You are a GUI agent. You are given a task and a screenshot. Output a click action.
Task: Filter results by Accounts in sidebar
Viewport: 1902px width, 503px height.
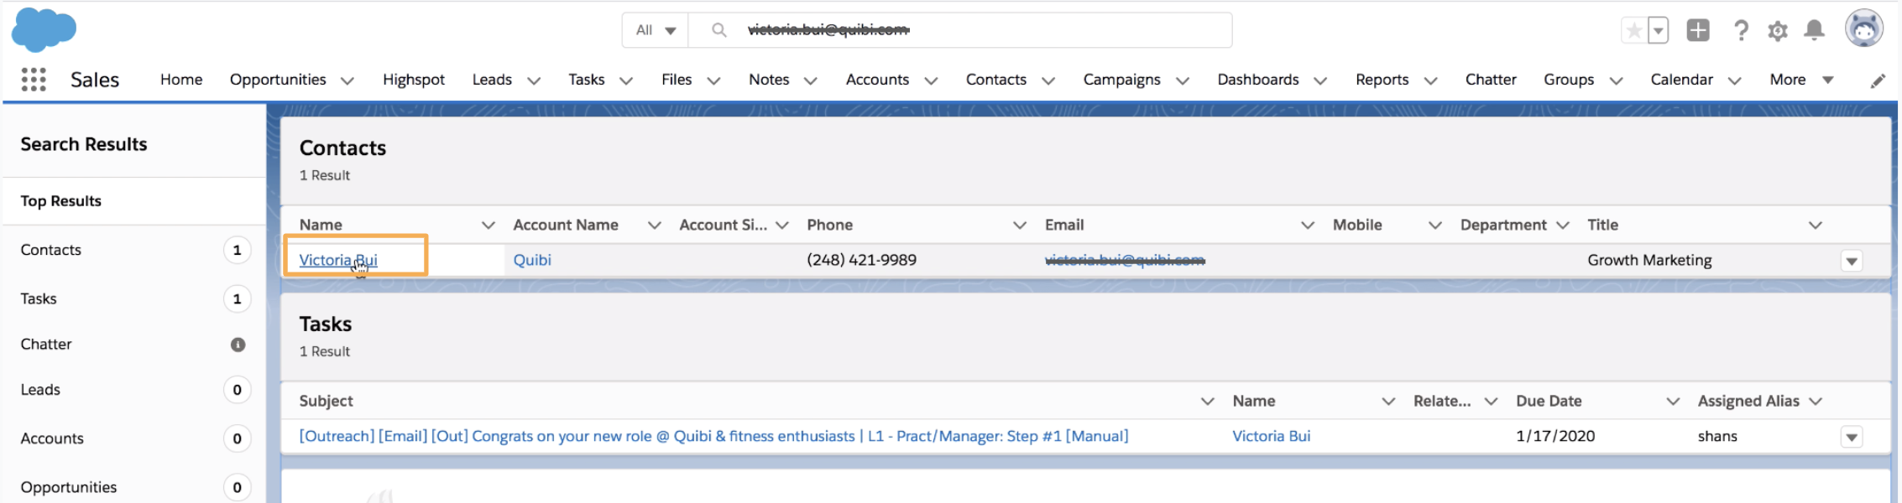[134, 438]
